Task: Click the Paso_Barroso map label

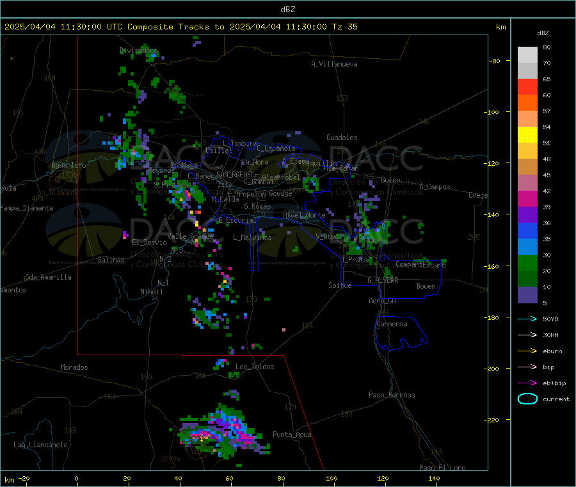Action: (x=392, y=395)
